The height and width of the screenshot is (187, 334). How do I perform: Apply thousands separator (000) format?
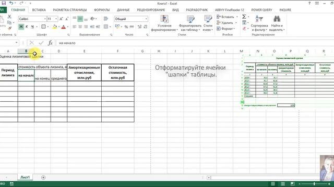coord(132,26)
